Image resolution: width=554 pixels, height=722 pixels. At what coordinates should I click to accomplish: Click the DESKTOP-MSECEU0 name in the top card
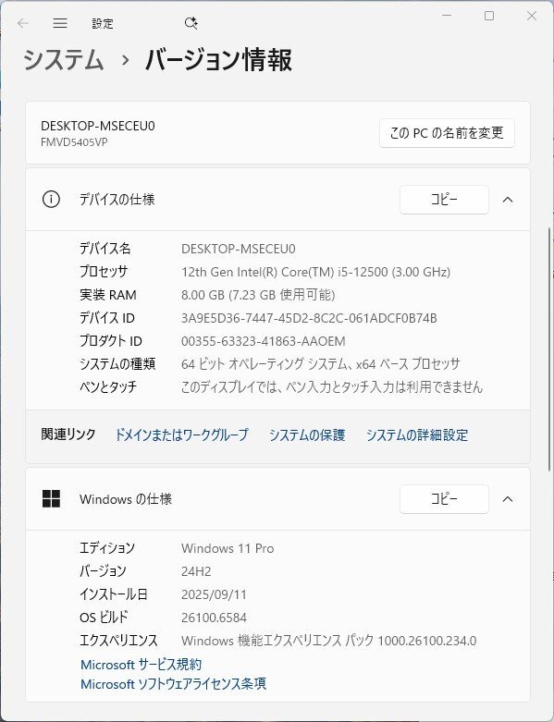(98, 126)
